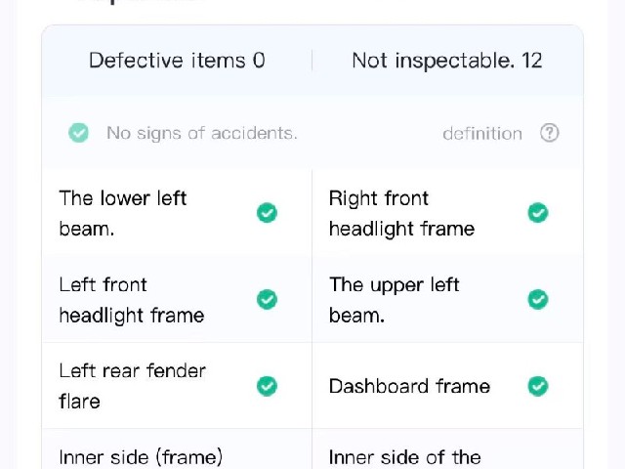Select the Inner side (frame) item
The height and width of the screenshot is (469, 625).
[x=177, y=449]
